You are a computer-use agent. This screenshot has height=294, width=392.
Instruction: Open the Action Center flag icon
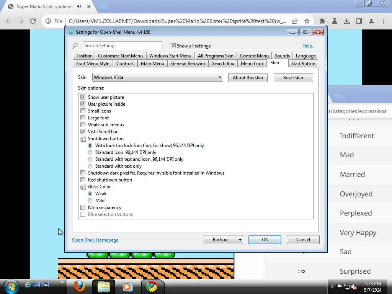coord(339,286)
